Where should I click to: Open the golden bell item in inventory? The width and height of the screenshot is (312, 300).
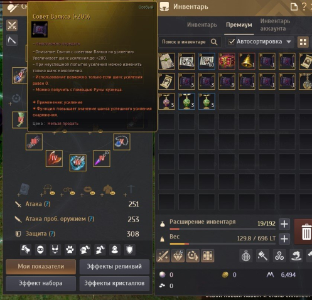coord(247,61)
